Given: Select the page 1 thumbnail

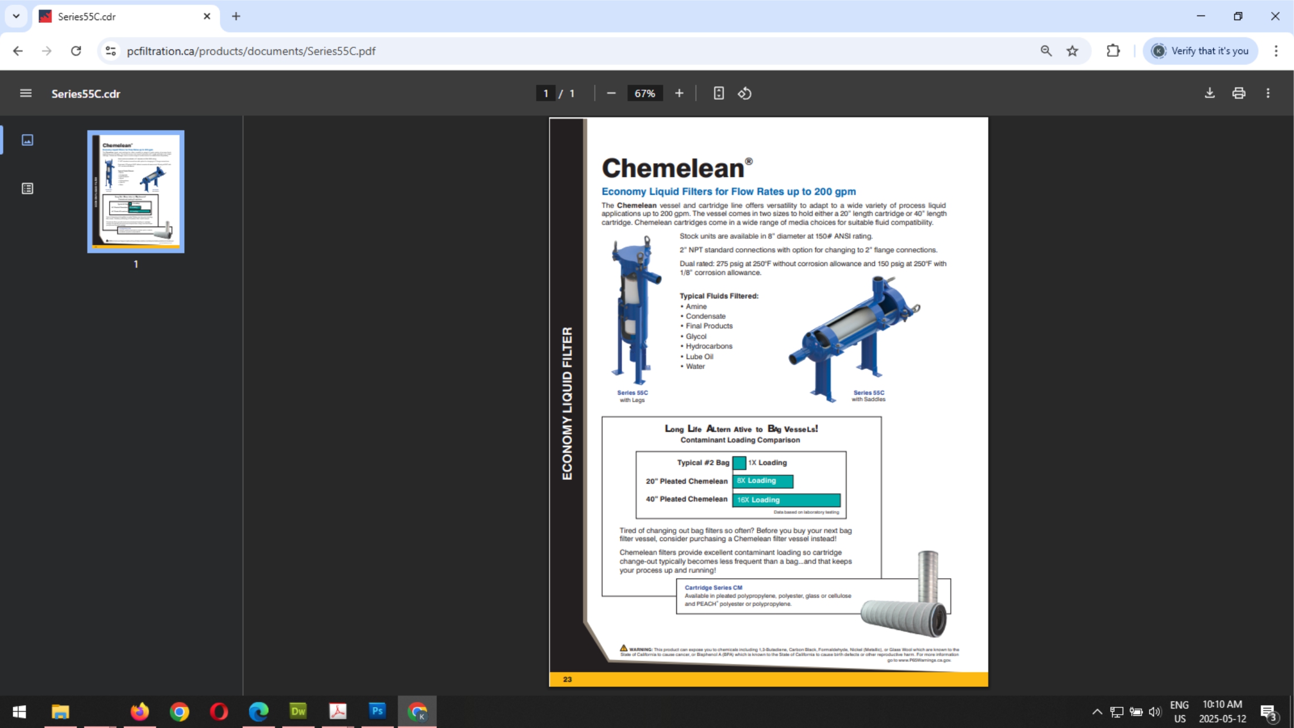Looking at the screenshot, I should pos(135,191).
